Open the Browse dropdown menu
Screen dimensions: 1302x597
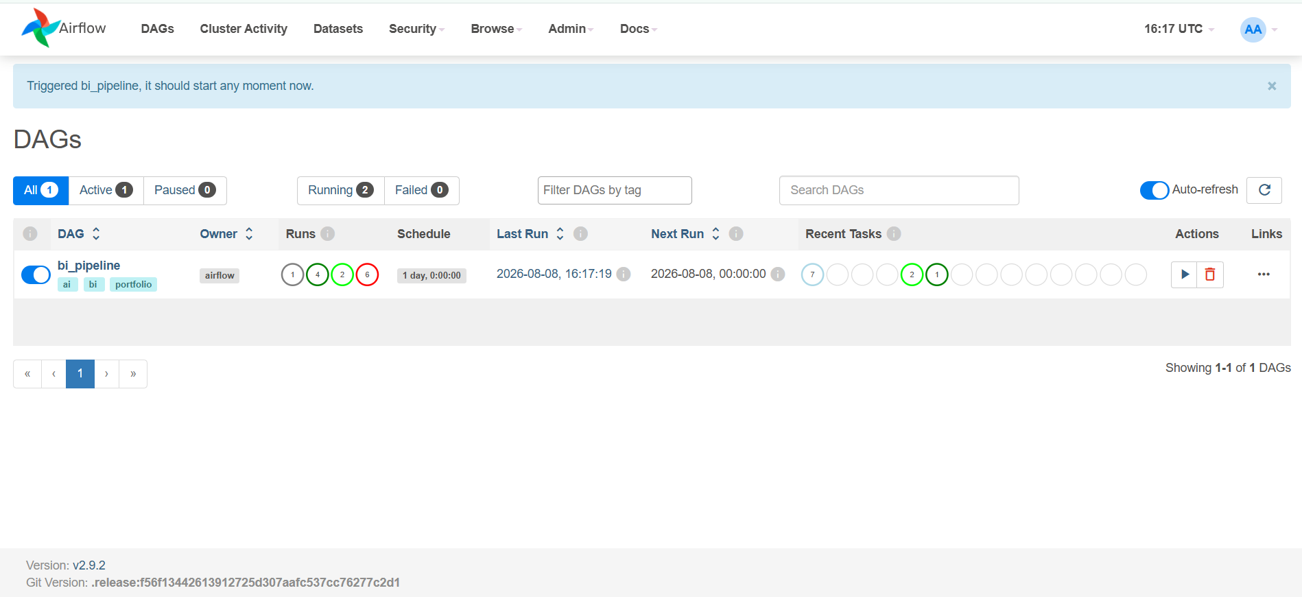tap(496, 29)
